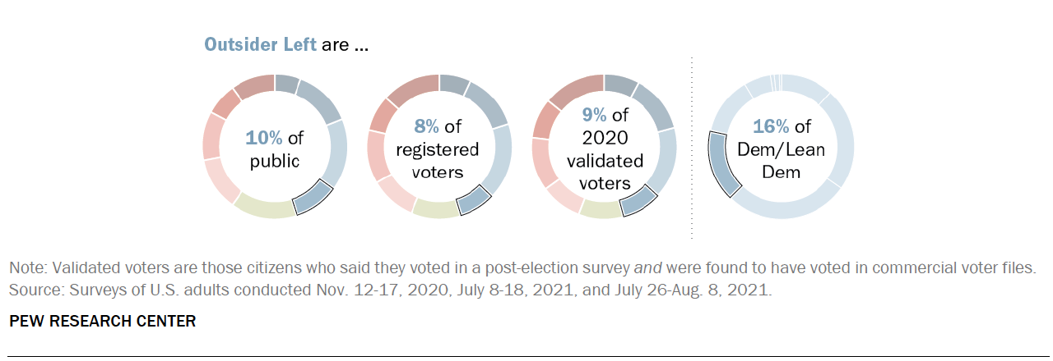Click the large pale bottom segment of the Dem/Lean Dem donut
Image resolution: width=1053 pixels, height=361 pixels.
(782, 209)
